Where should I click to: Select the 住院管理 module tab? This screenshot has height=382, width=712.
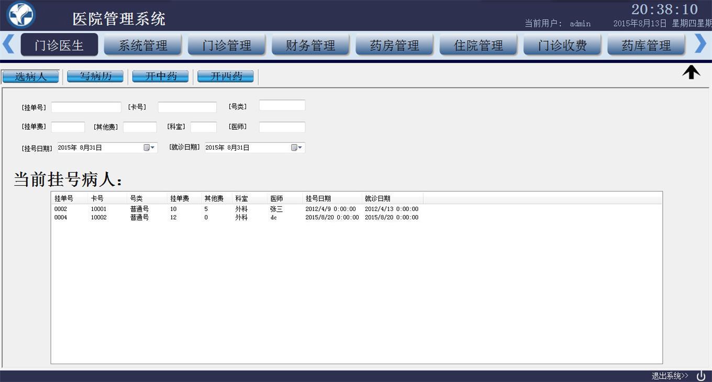(478, 45)
